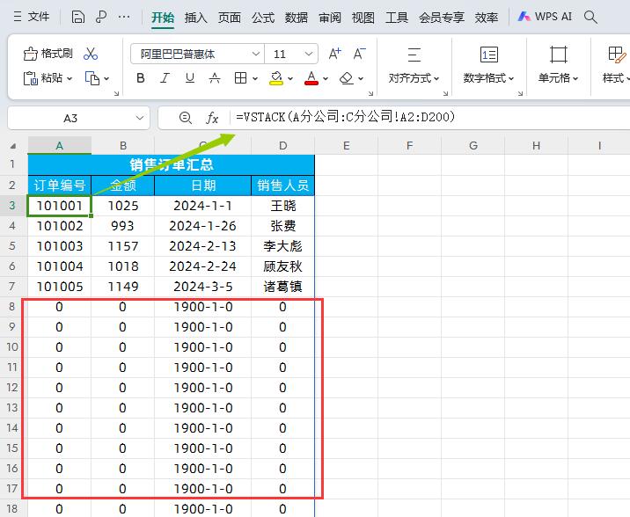Expand the clear options dropdown arrow

[361, 78]
